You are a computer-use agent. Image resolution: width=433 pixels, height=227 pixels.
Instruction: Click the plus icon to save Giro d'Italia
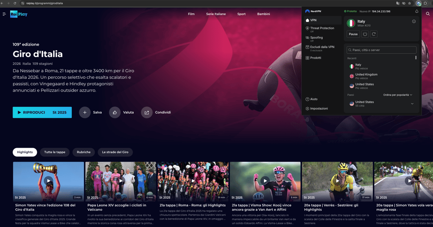(x=85, y=112)
